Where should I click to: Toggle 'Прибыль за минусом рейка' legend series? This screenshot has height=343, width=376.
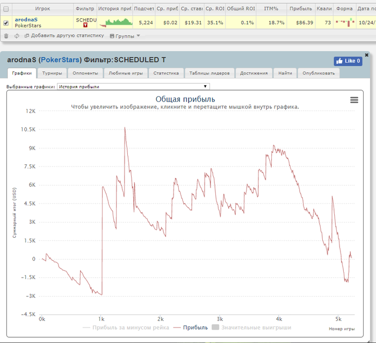pyautogui.click(x=126, y=327)
